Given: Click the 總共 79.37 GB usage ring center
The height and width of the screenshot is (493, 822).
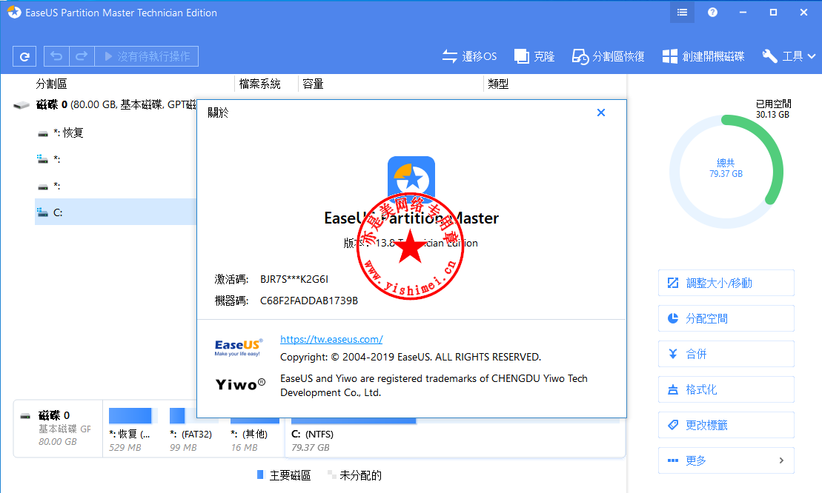Looking at the screenshot, I should pos(726,168).
